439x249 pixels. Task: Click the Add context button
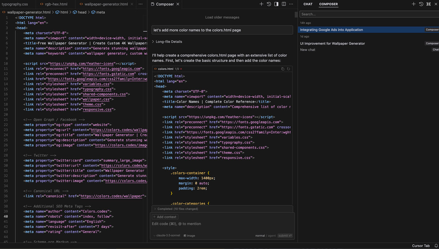[x=164, y=217]
